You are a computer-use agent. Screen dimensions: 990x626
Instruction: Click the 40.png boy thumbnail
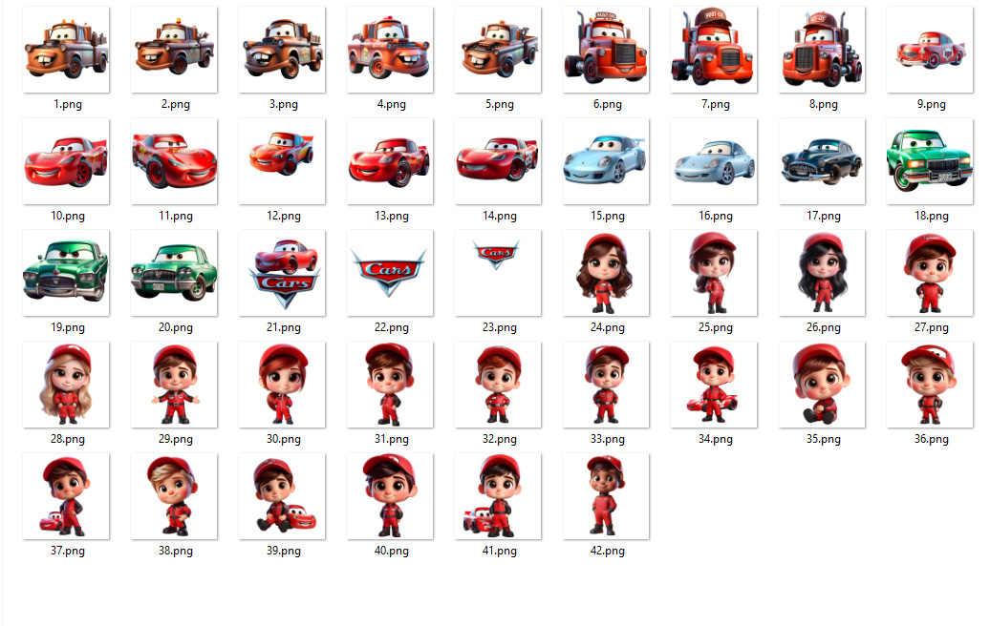(390, 496)
